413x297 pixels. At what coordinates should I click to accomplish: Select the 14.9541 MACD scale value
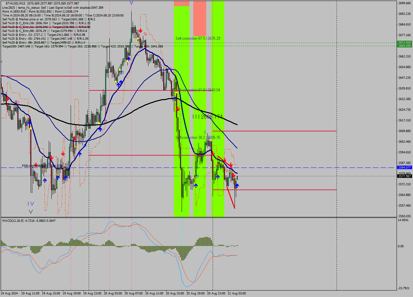click(x=404, y=220)
